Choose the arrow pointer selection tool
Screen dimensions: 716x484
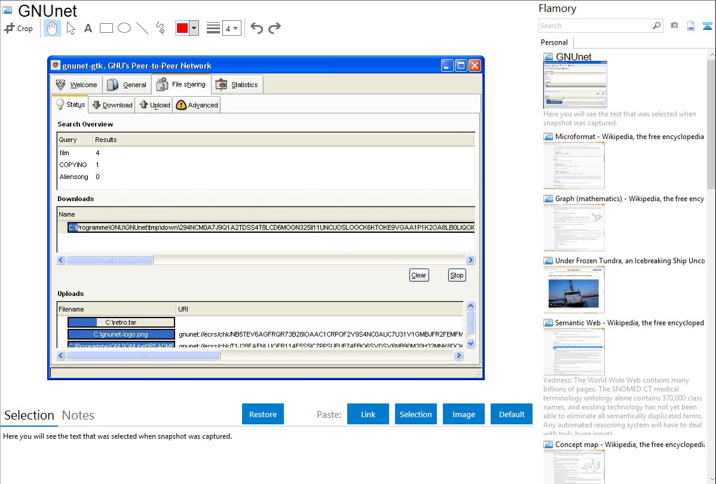click(x=71, y=28)
